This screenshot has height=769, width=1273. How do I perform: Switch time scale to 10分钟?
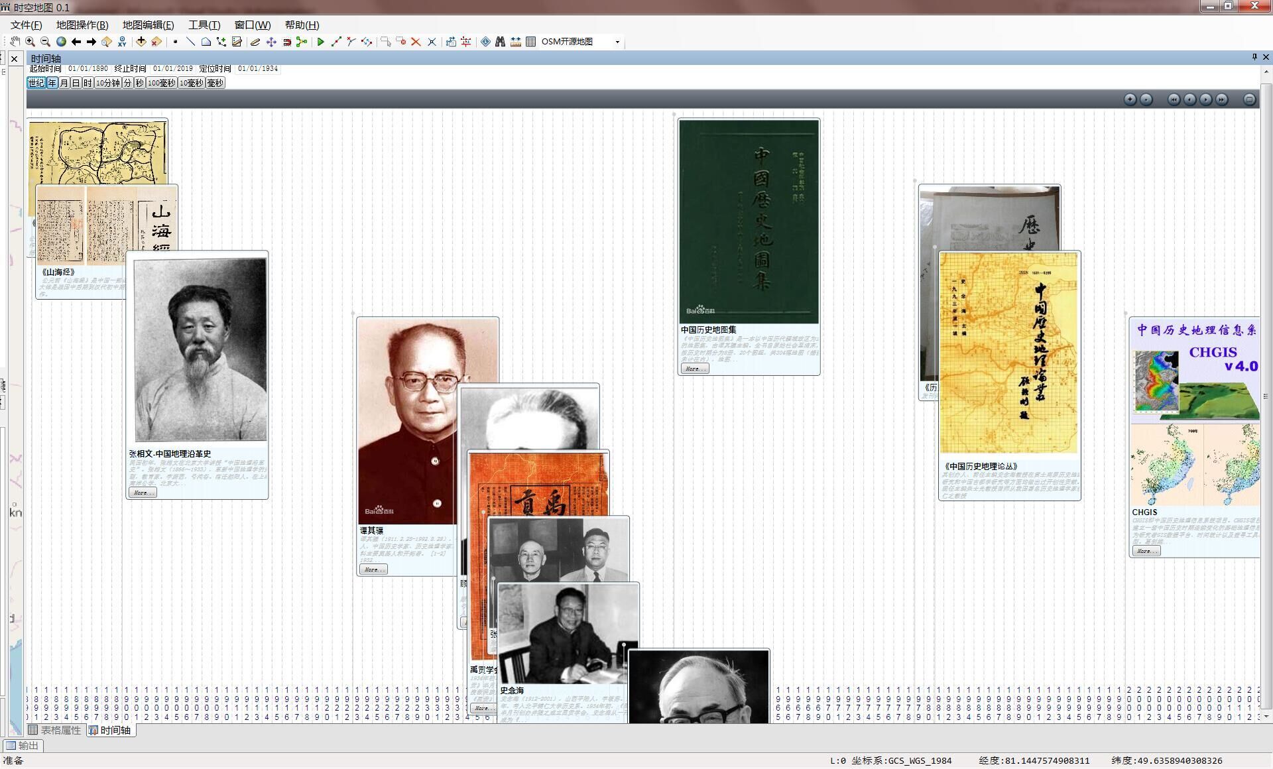107,83
